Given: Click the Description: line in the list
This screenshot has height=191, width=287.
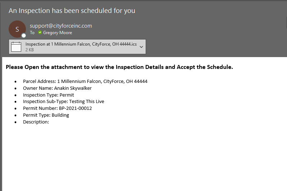Looking at the screenshot, I should tap(36, 122).
